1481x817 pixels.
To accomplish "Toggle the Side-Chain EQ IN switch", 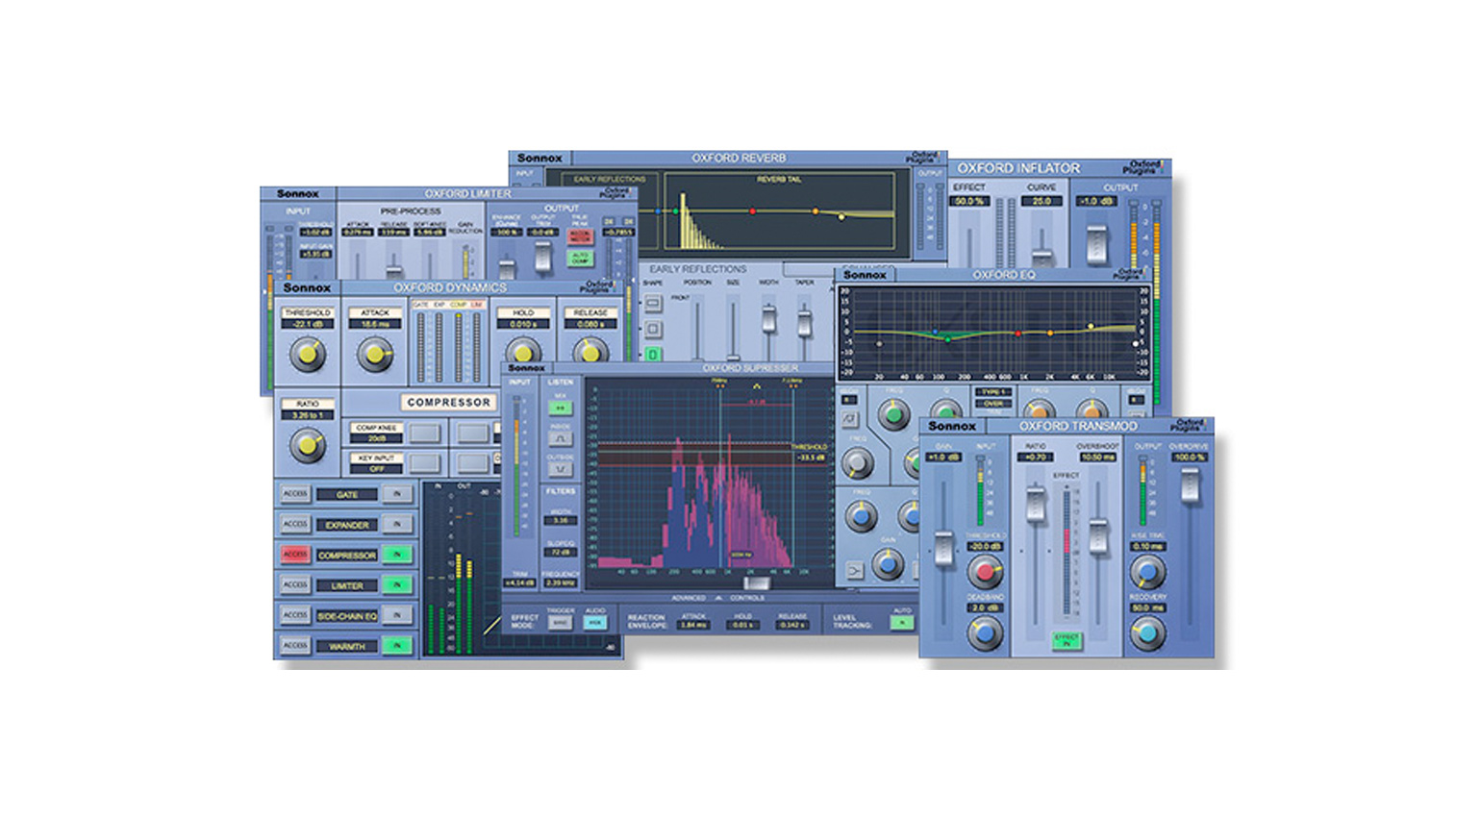I will point(397,615).
